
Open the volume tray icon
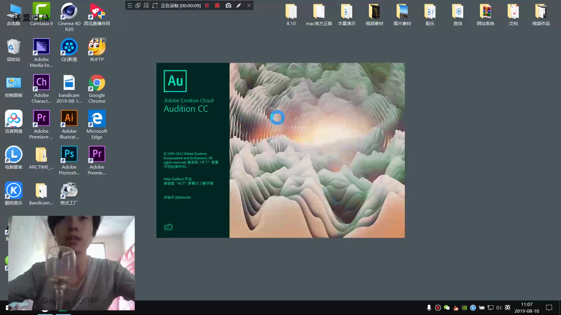point(499,307)
